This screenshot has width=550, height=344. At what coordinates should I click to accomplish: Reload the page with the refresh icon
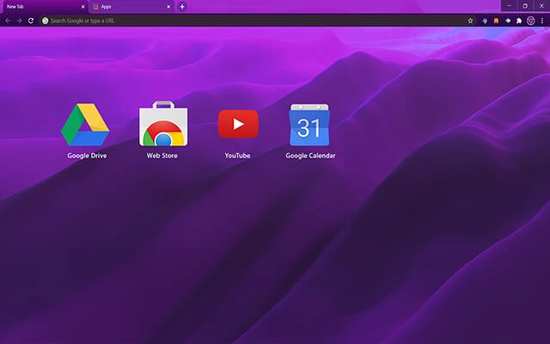click(x=31, y=21)
